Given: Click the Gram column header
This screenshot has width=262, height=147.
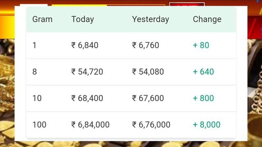Looking at the screenshot, I should [43, 19].
